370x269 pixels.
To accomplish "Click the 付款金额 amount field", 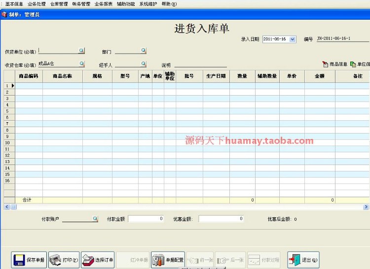I will pyautogui.click(x=146, y=219).
